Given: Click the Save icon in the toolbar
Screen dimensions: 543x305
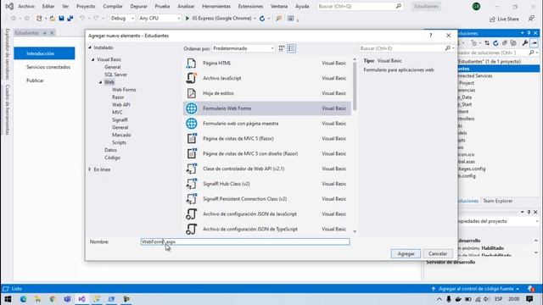Looking at the screenshot, I should coord(61,19).
